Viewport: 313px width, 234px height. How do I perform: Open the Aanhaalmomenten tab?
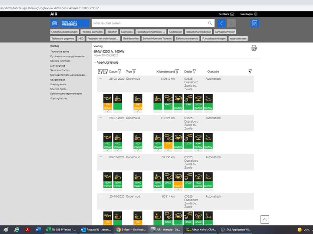click(225, 32)
